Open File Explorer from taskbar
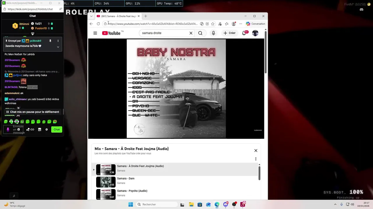Image resolution: width=373 pixels, height=209 pixels. (x=191, y=204)
